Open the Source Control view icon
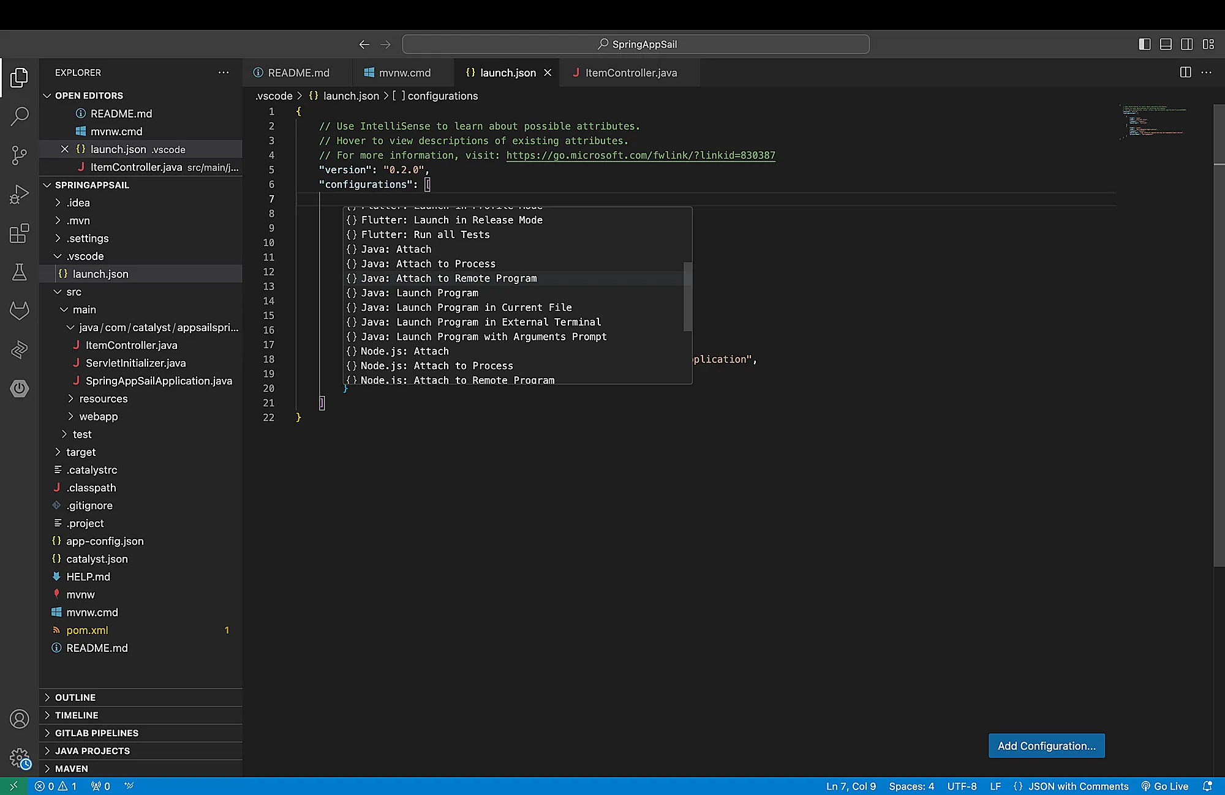The height and width of the screenshot is (795, 1225). point(20,155)
